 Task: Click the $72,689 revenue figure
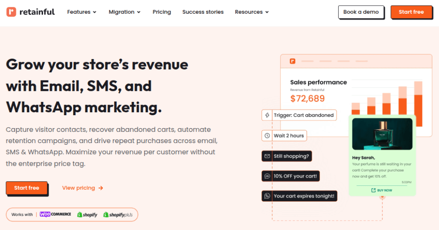click(x=307, y=99)
